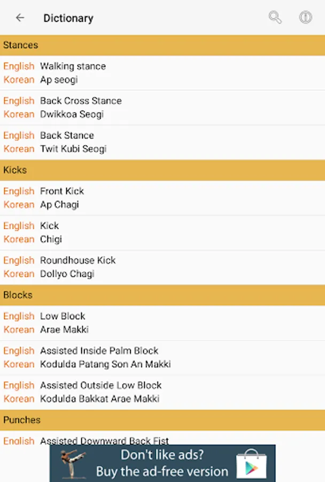Open the Assisted Inside Palm Block entry

click(162, 358)
